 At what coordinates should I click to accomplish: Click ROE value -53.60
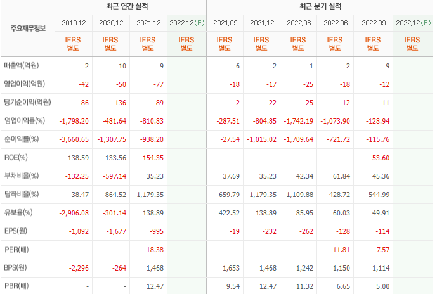point(379,158)
